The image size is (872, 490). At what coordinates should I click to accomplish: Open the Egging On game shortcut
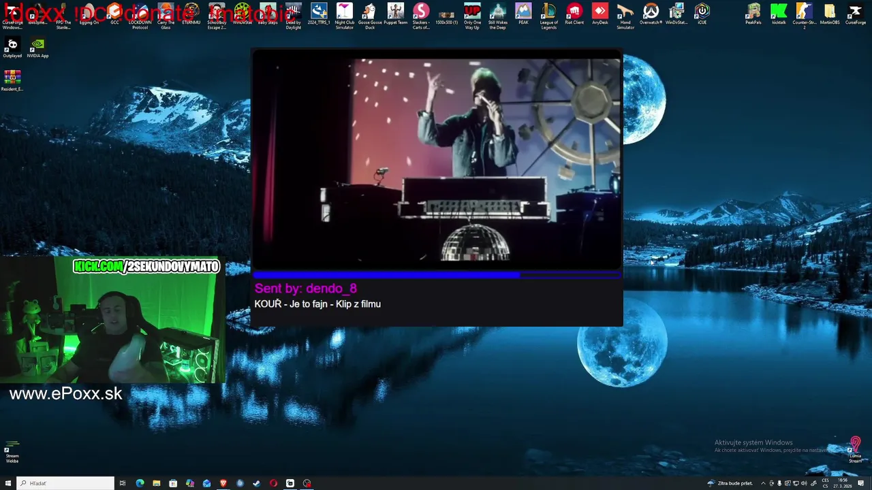coord(89,14)
